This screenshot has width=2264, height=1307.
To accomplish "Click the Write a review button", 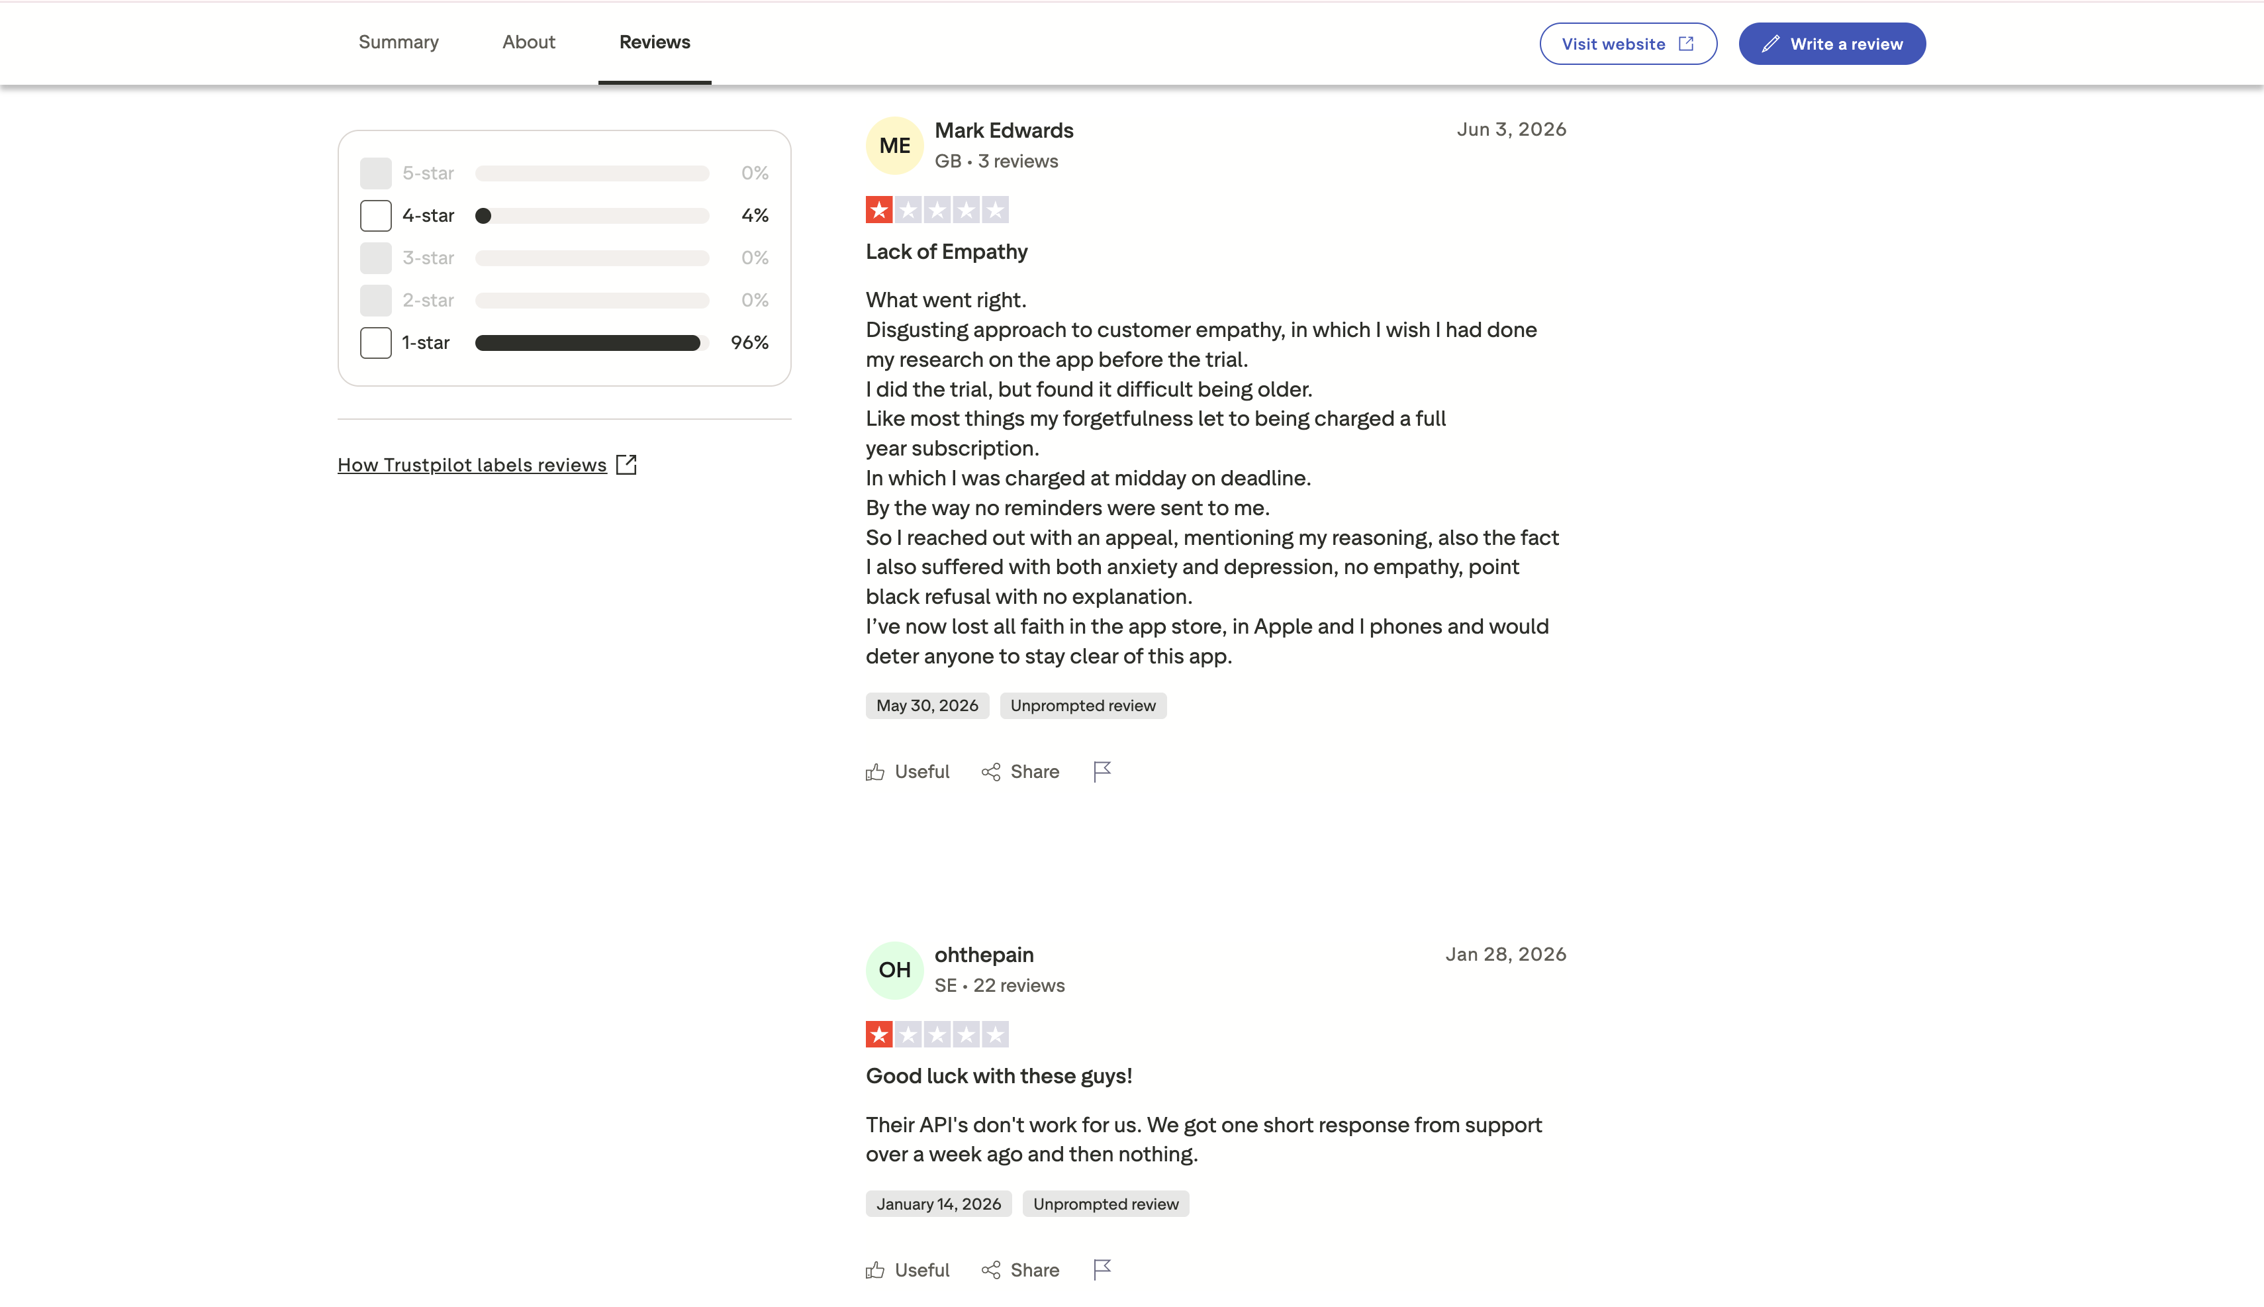I will pos(1832,44).
